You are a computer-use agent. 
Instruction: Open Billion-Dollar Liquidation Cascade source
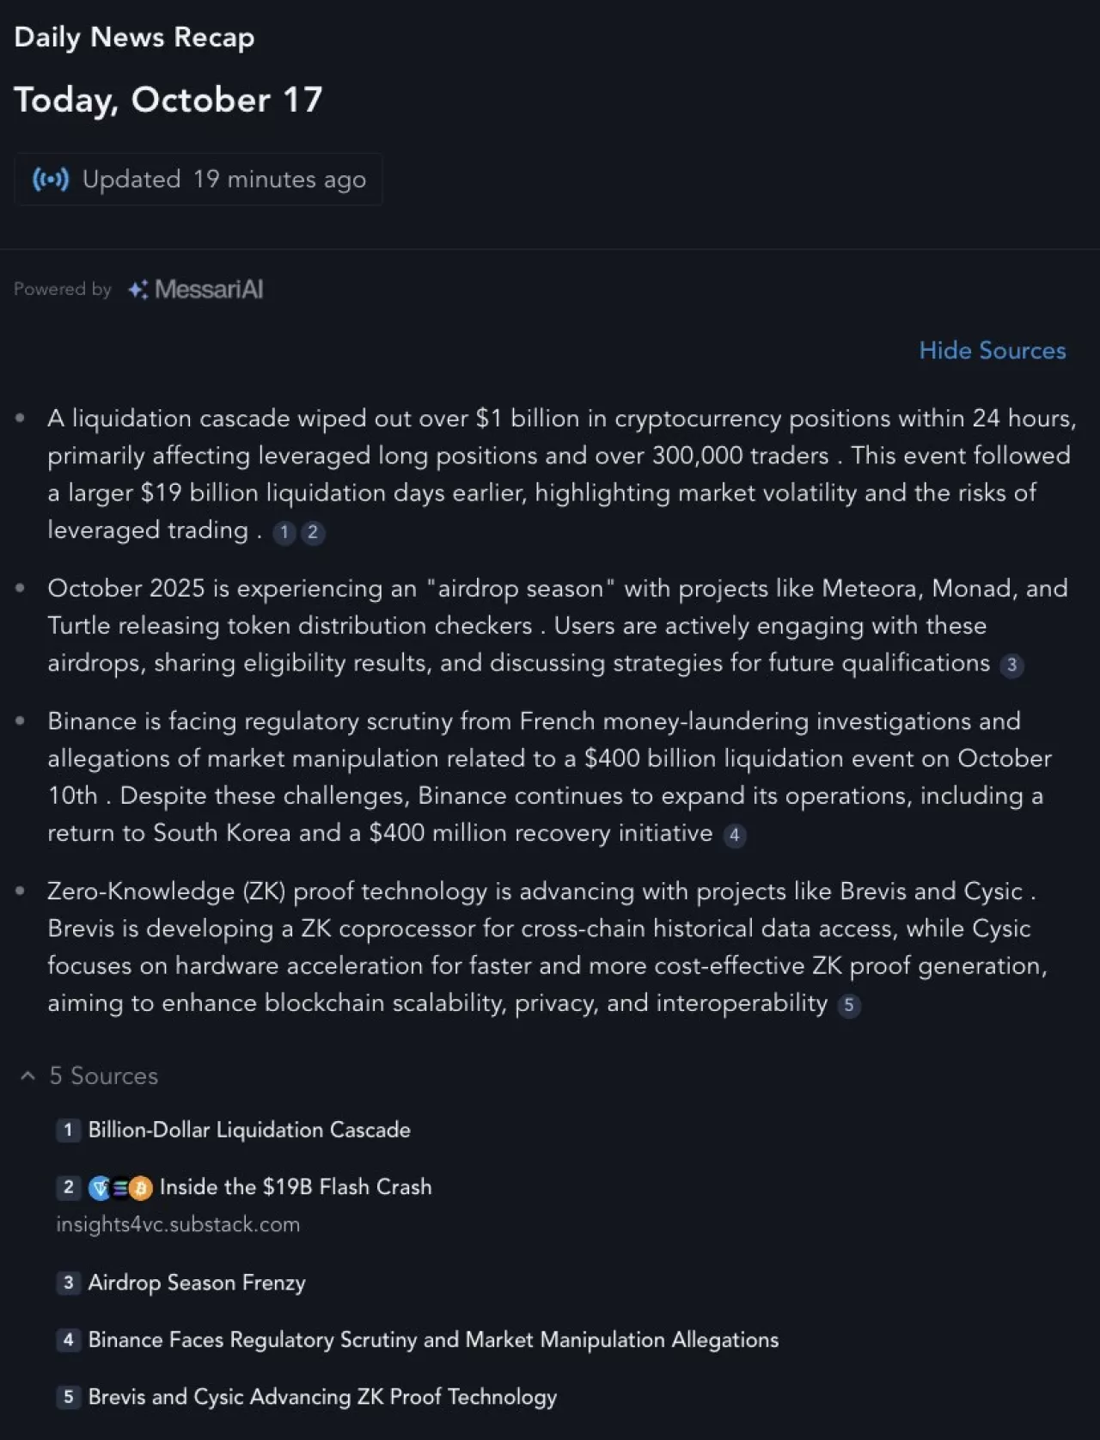tap(249, 1130)
